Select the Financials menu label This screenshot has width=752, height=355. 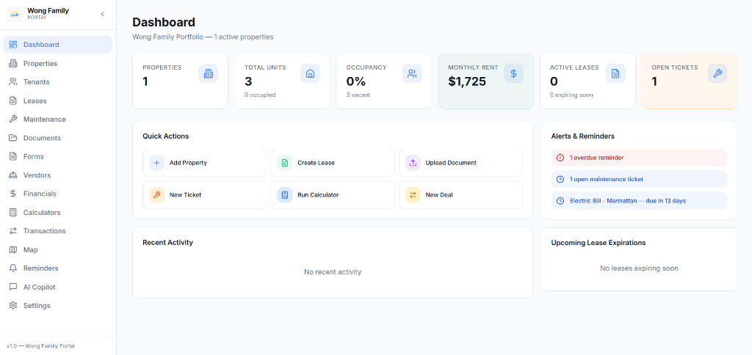click(40, 194)
